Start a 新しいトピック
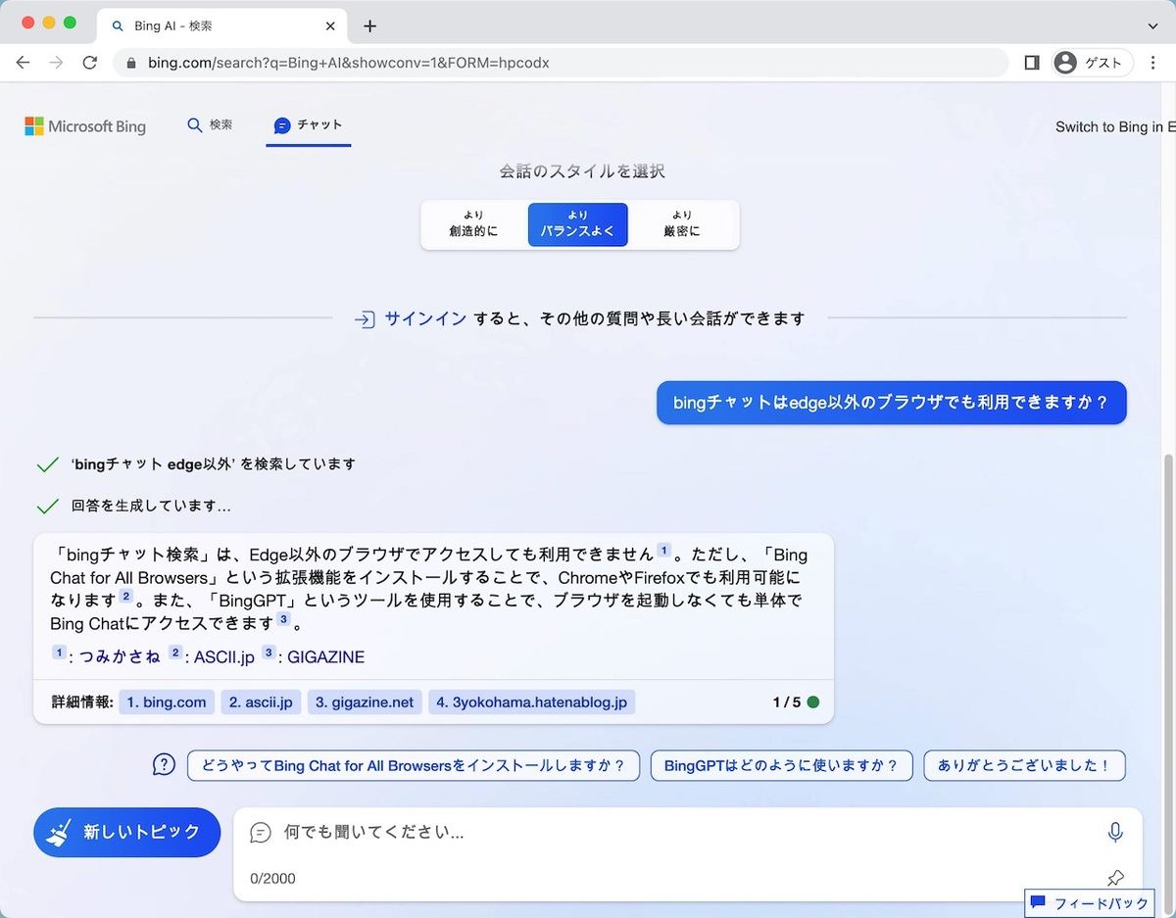This screenshot has width=1176, height=918. click(127, 832)
